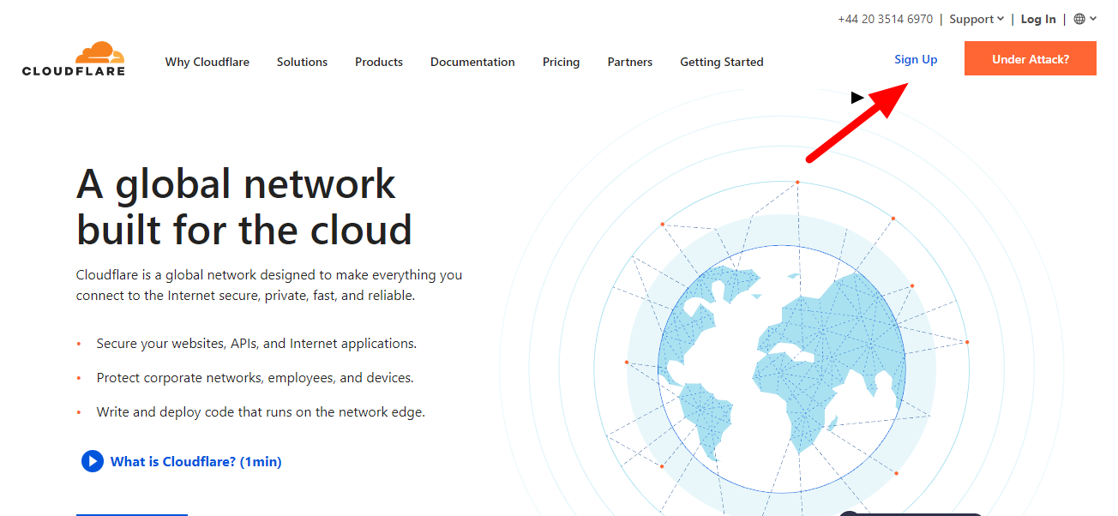Go to Documentation
Screen dimensions: 1118x516
click(472, 62)
